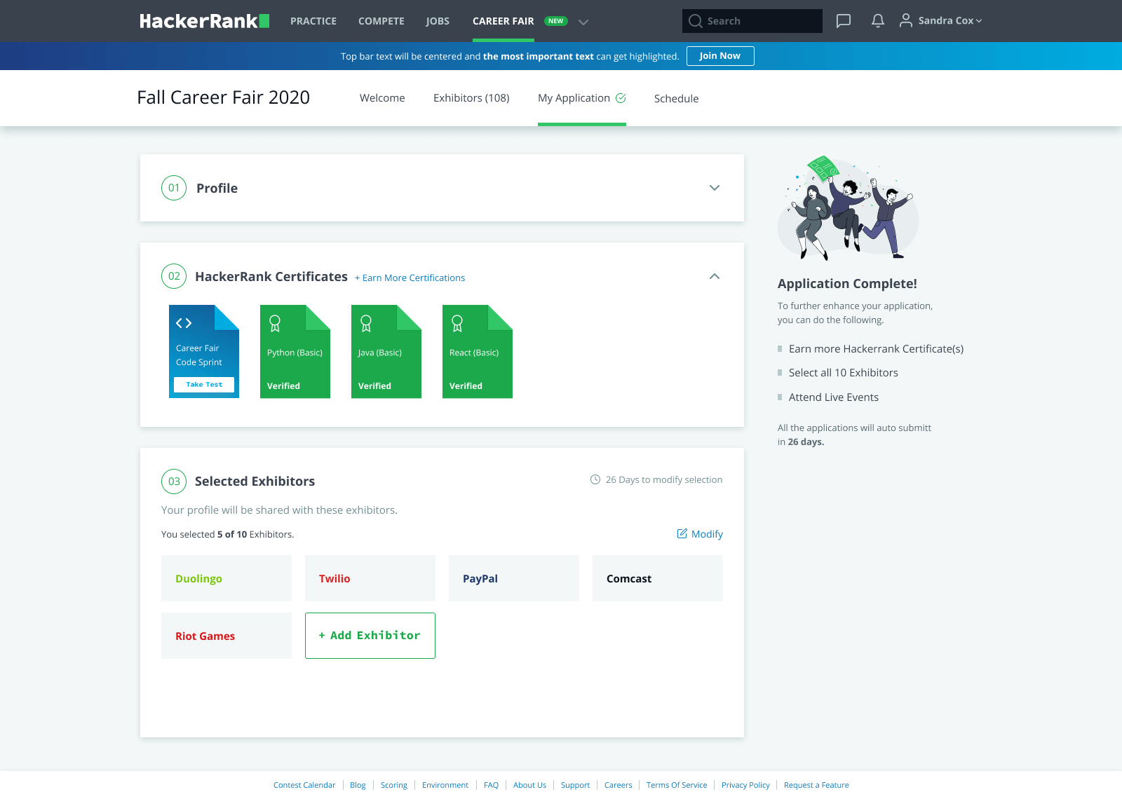Open the Careers footer link
The height and width of the screenshot is (799, 1122).
(x=619, y=785)
